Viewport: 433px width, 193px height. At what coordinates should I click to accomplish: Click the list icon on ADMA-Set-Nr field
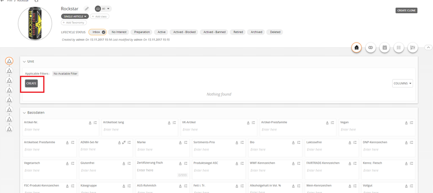[x=129, y=142]
